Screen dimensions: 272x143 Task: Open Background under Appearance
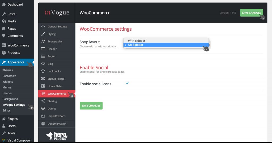10,99
